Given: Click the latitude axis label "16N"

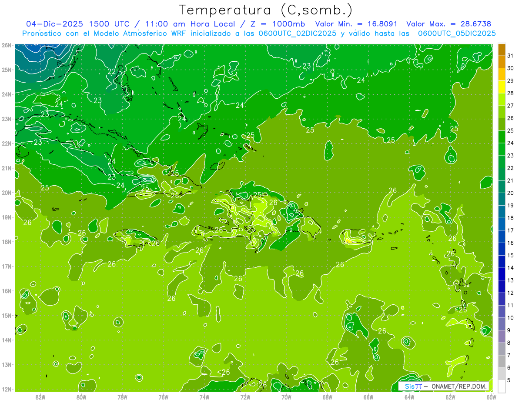Looking at the screenshot, I should coord(7,291).
